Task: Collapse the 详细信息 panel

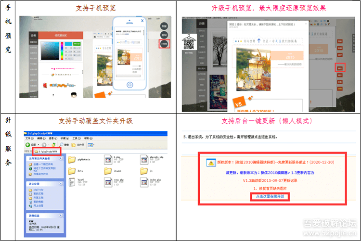Action: [61, 216]
